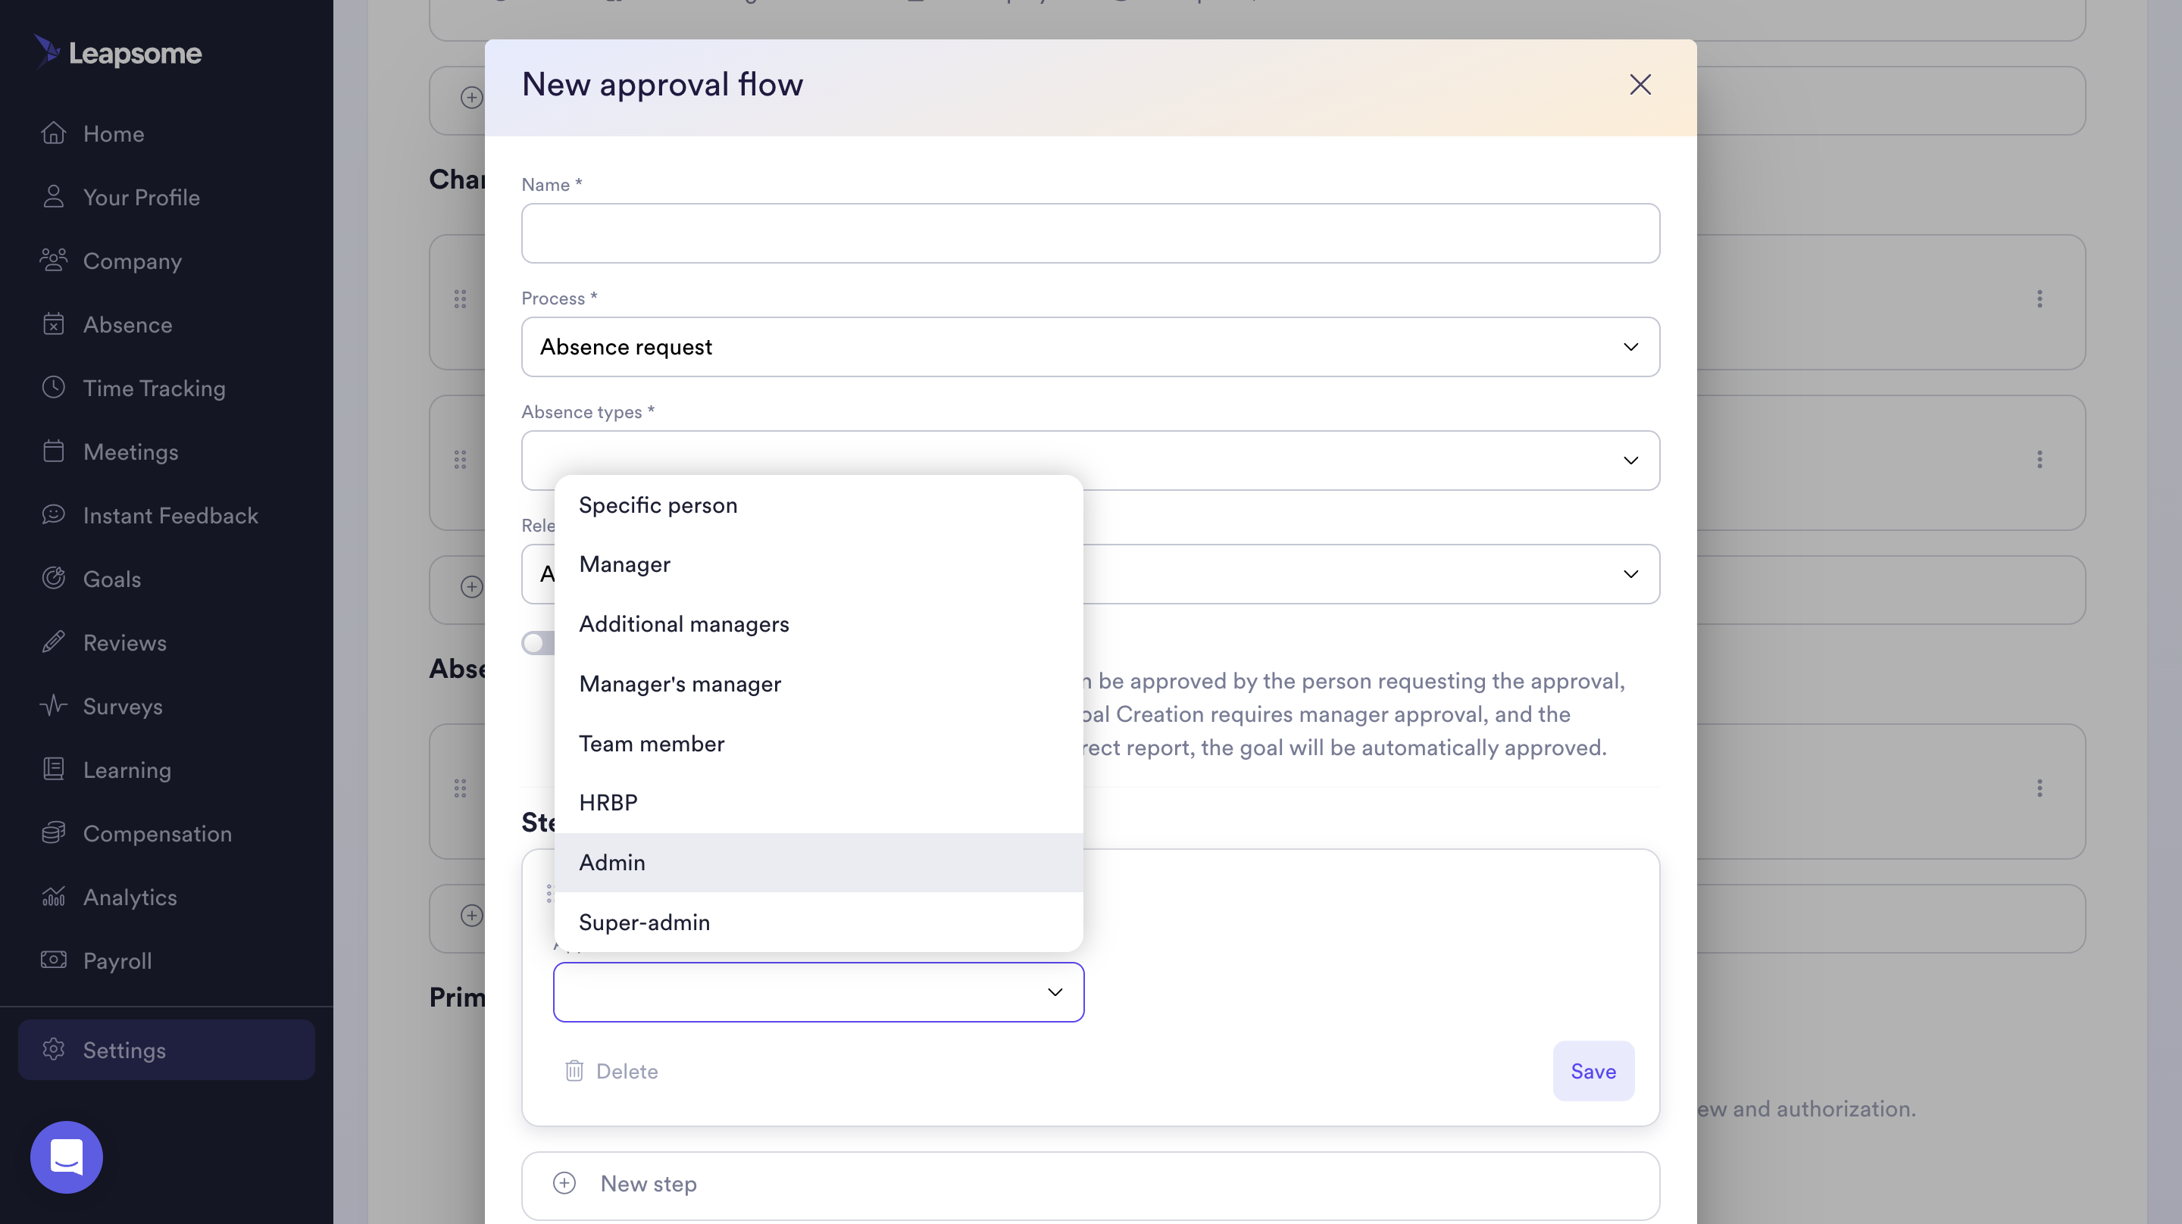2182x1224 pixels.
Task: Click the trash icon next to Delete
Action: tap(574, 1071)
